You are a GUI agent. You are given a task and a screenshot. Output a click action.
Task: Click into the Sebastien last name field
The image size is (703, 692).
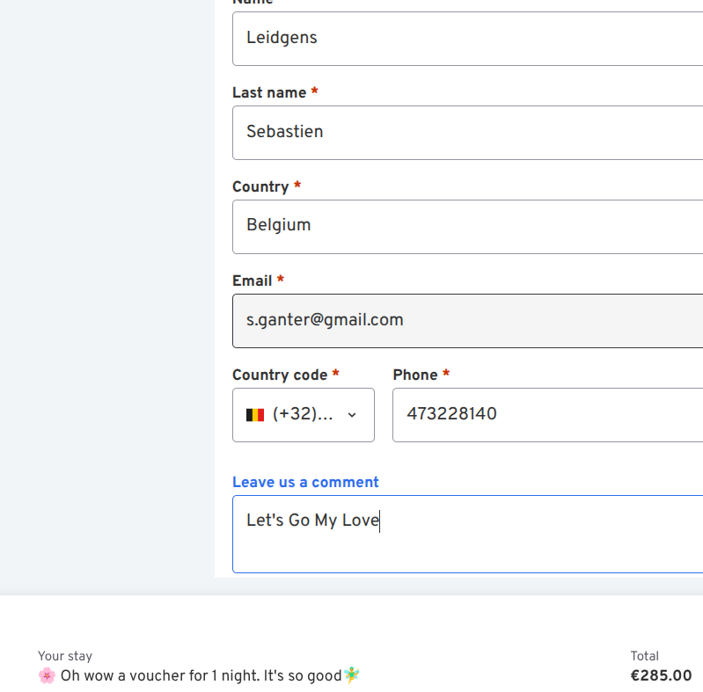coord(466,133)
